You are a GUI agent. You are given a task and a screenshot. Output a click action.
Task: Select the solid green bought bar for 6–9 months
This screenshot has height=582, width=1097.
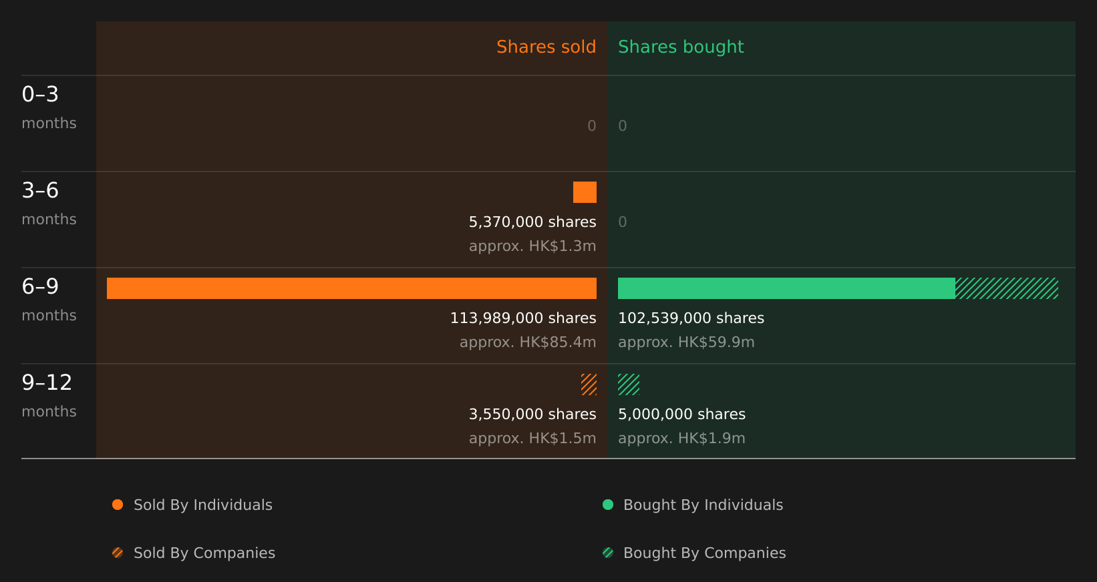tap(786, 288)
